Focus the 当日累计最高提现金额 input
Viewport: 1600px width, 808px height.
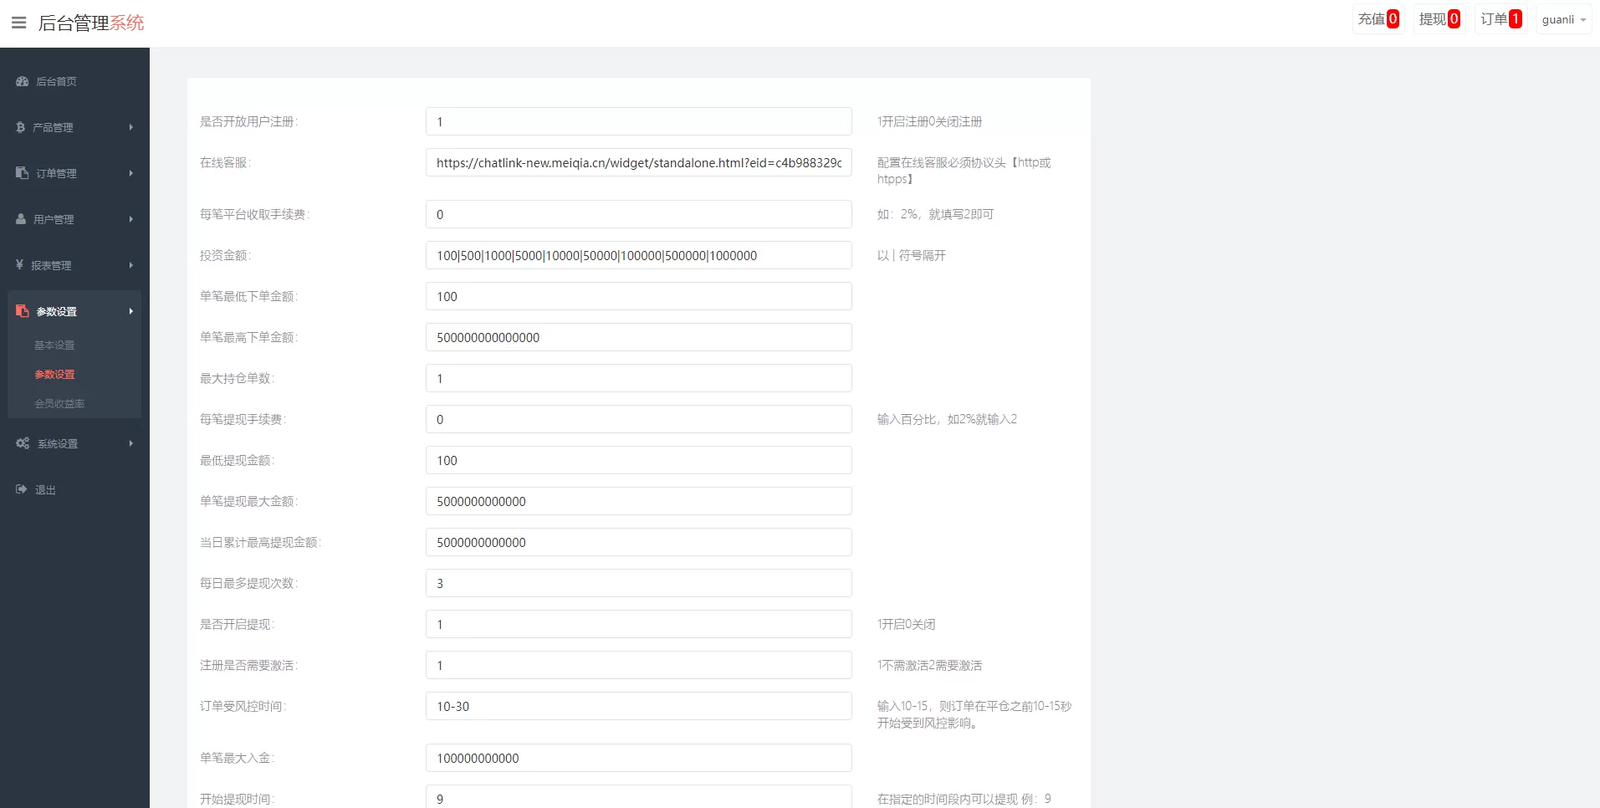pos(638,542)
